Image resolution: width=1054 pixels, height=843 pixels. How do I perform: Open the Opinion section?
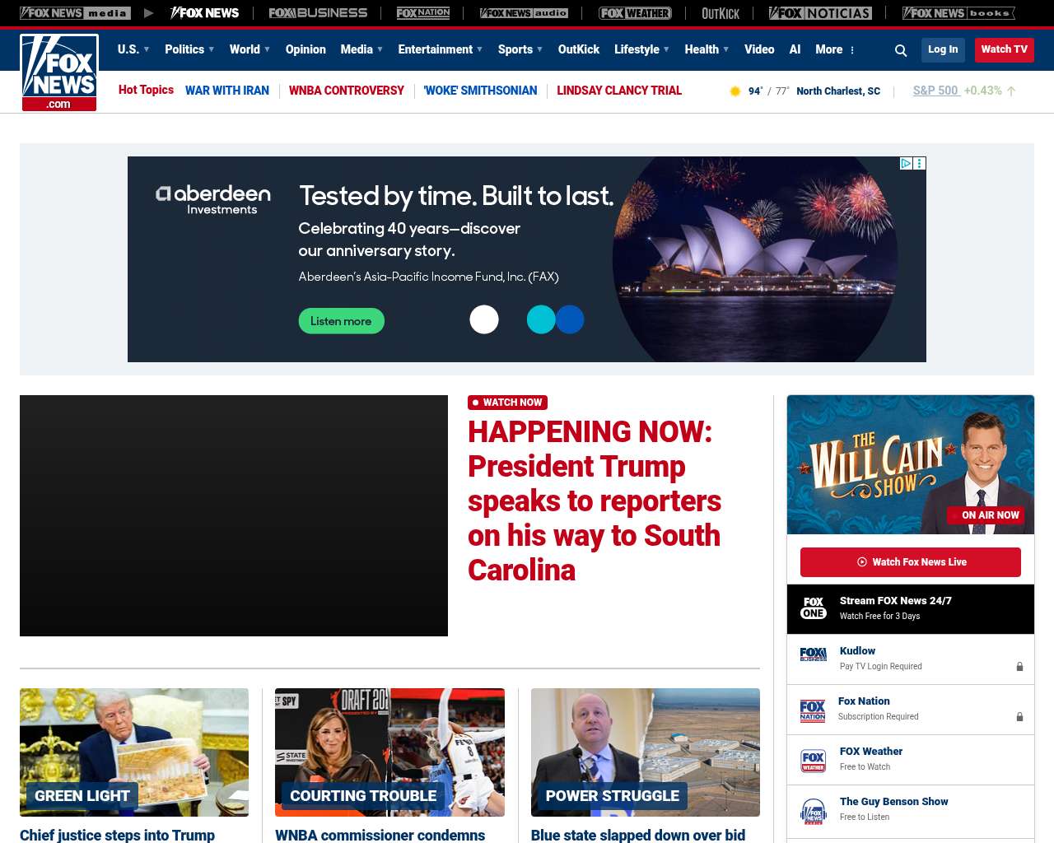(x=305, y=49)
